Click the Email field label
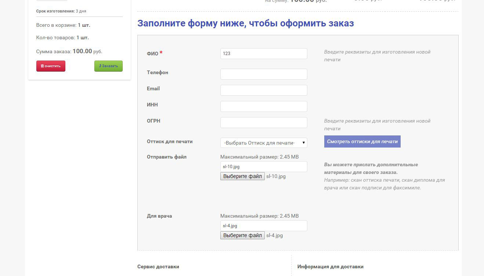484x276 pixels. (x=153, y=88)
